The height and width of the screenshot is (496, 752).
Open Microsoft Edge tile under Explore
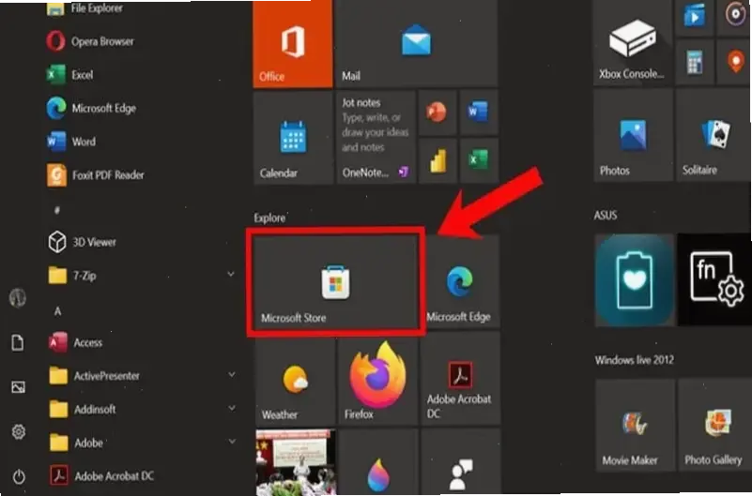[461, 282]
